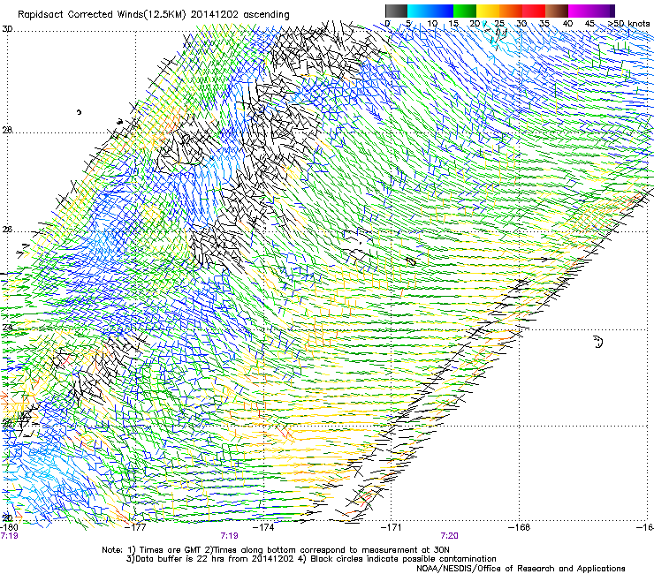Click the small island outline near -171 longitude
Viewport: 654px width, 574px height.
(x=411, y=261)
